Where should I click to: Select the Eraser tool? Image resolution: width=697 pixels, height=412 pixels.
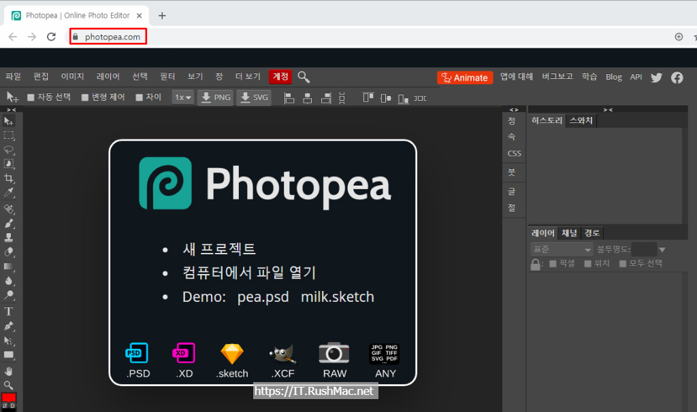tap(9, 252)
